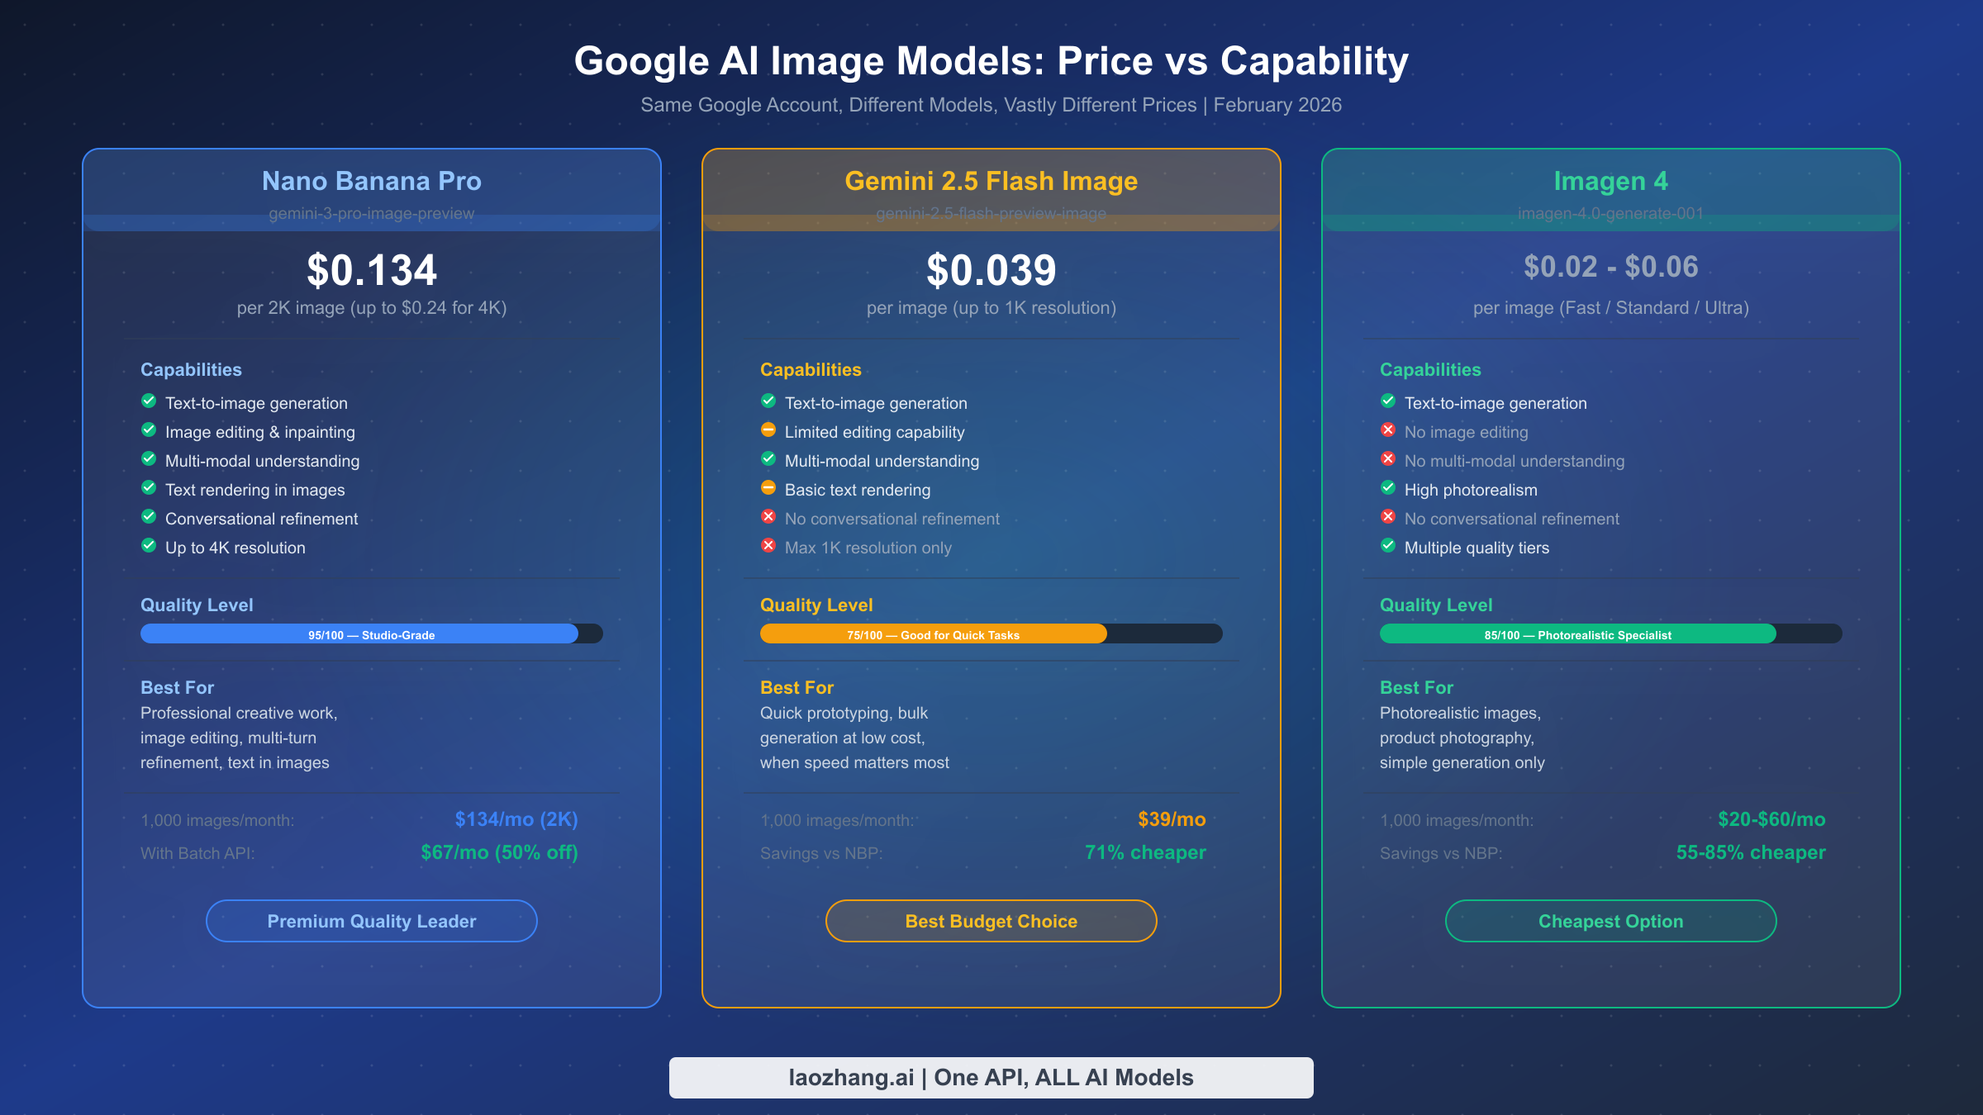Click the red X beside No image editing under Imagen 4
Screen dimensions: 1983x1115
(x=1388, y=430)
